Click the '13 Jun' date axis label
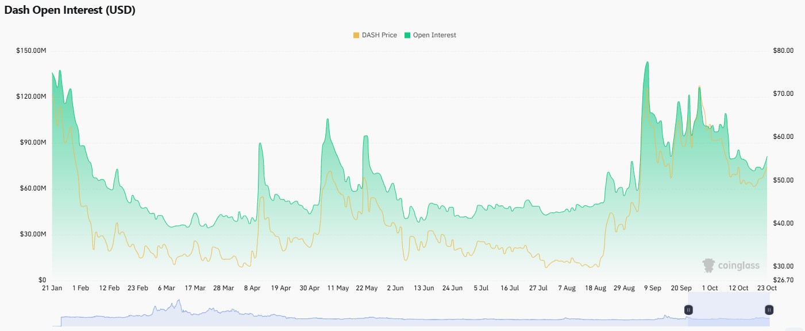This screenshot has width=805, height=331. click(424, 288)
